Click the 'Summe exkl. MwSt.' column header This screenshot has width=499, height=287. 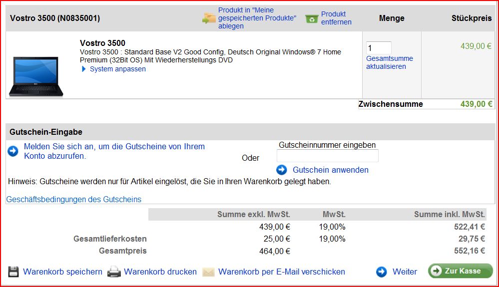pyautogui.click(x=254, y=214)
